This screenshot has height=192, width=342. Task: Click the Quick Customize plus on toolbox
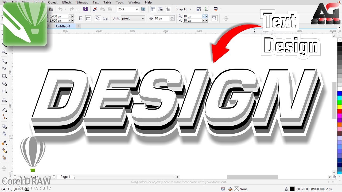pos(4,169)
